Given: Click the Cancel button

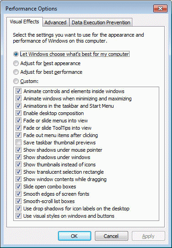Looking at the screenshot, I should 111,236.
